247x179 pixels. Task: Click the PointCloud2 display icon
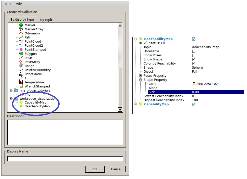click(x=21, y=46)
